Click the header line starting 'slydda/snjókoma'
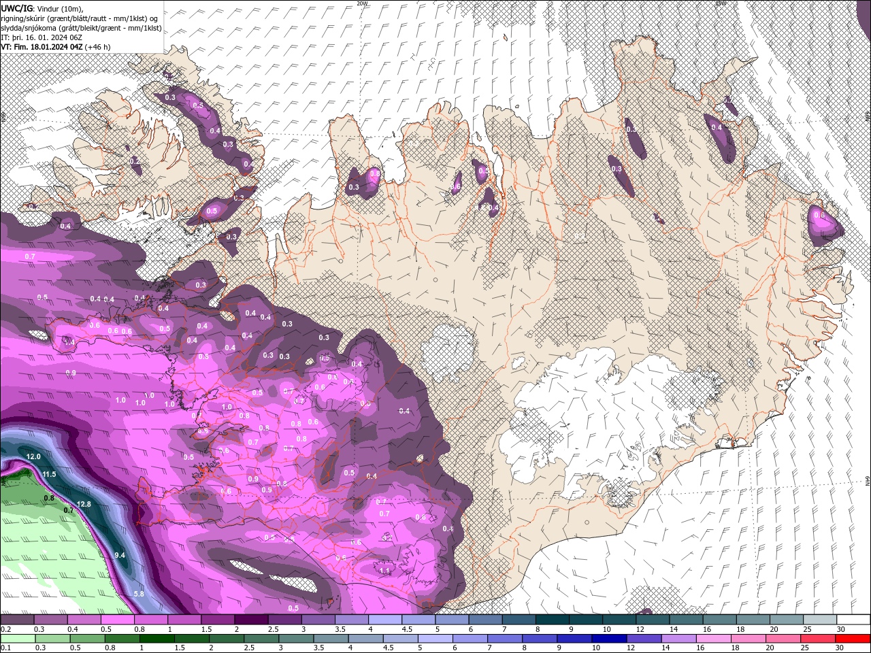This screenshot has width=871, height=653. [x=81, y=28]
